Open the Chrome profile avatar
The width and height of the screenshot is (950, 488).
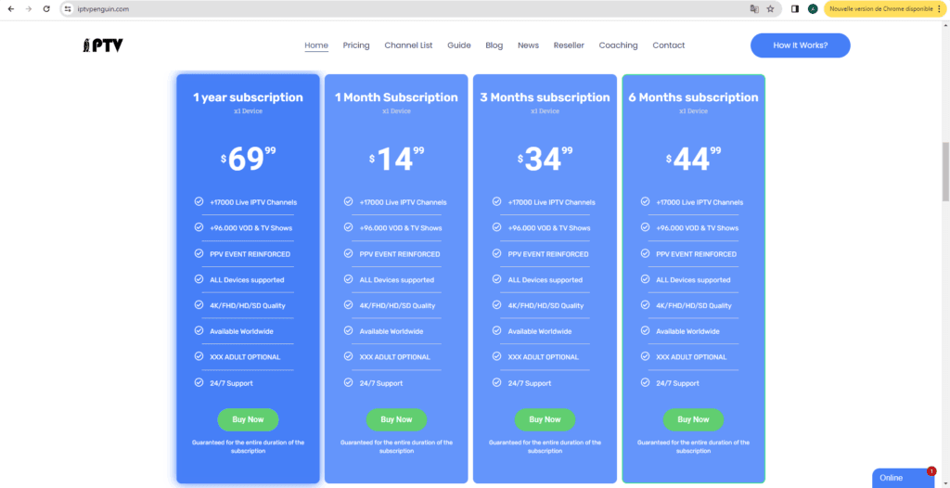click(x=813, y=8)
